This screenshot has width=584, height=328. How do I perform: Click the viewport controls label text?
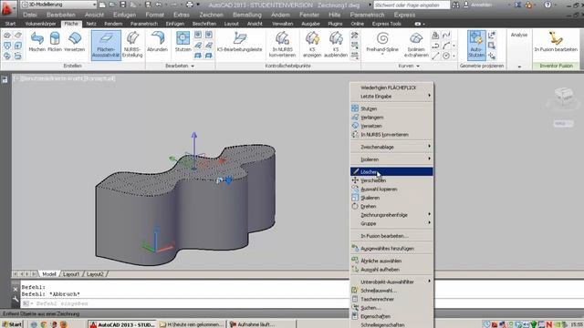pyautogui.click(x=65, y=78)
